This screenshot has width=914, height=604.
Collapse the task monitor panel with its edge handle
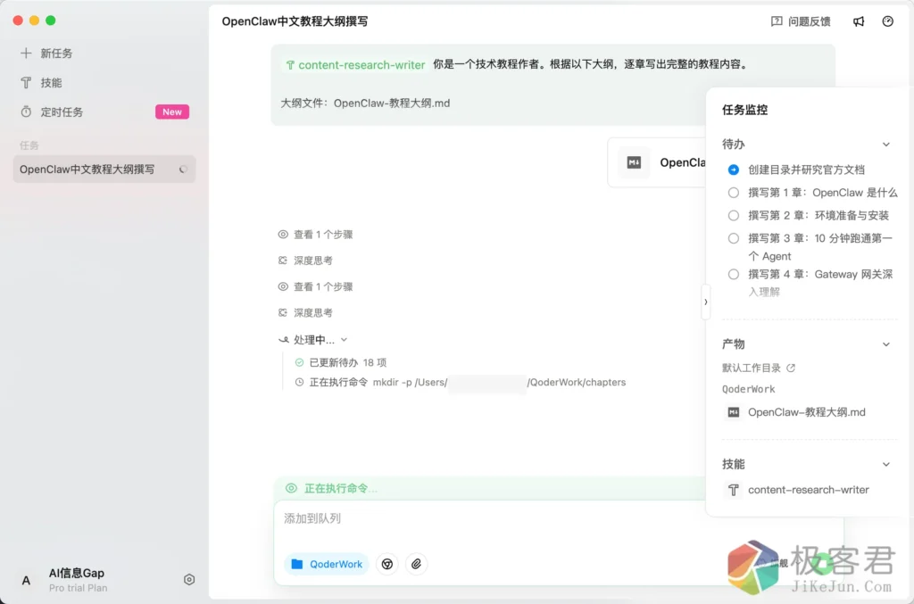[x=705, y=302]
